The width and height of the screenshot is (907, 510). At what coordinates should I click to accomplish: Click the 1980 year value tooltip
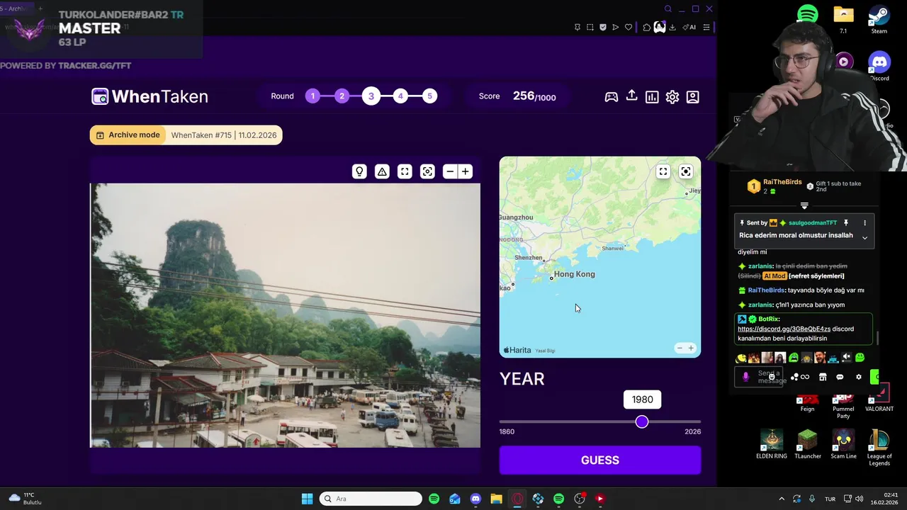[x=643, y=399]
